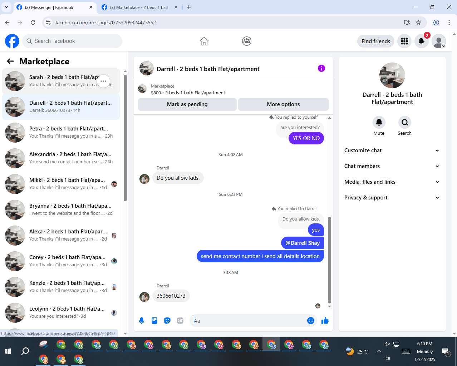Expand Privacy & support section
The image size is (457, 366).
tap(392, 198)
